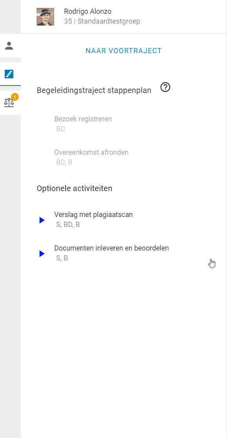Click the BD label under Bezoek registreren
227x438 pixels.
tap(60, 128)
